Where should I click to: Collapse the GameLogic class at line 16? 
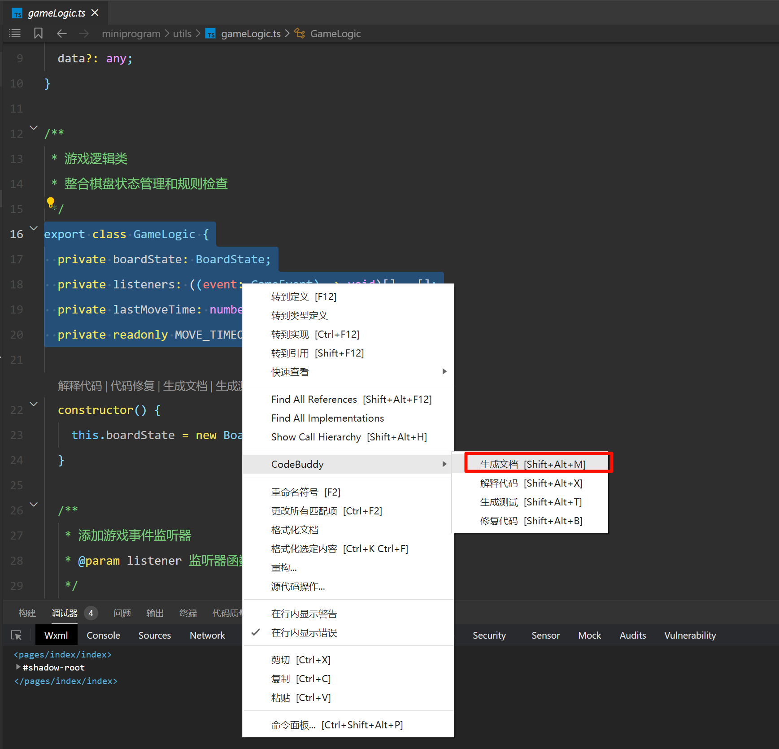[34, 228]
